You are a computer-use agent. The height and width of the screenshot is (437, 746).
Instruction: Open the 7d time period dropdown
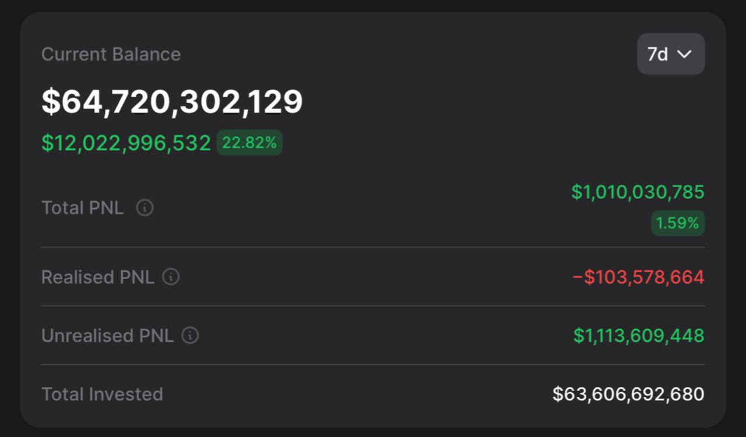pyautogui.click(x=671, y=54)
